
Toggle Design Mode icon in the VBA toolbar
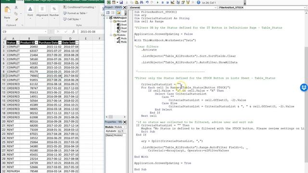coord(172,2)
